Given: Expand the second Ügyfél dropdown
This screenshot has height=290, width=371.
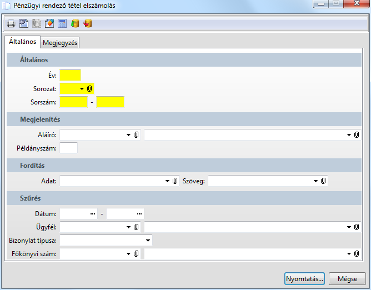Looking at the screenshot, I should click(x=349, y=227).
